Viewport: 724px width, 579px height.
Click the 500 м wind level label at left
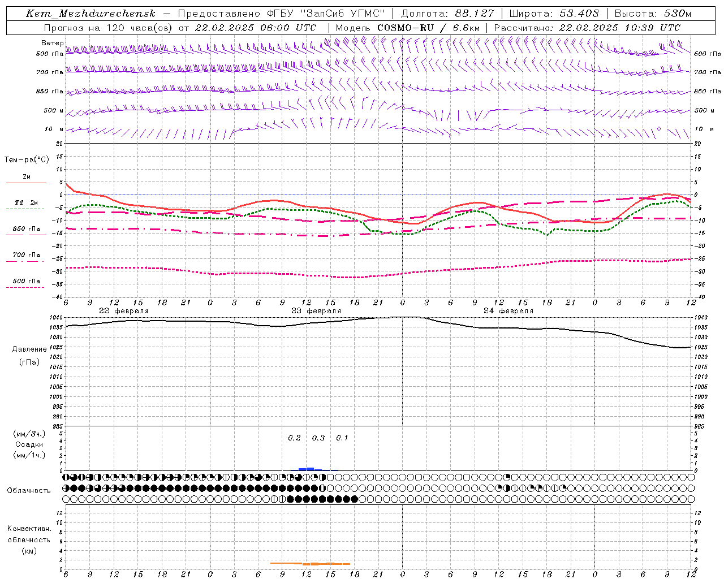[54, 110]
